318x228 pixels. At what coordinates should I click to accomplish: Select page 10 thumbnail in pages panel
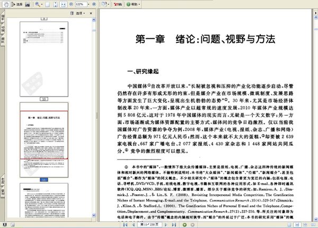[x=44, y=59]
